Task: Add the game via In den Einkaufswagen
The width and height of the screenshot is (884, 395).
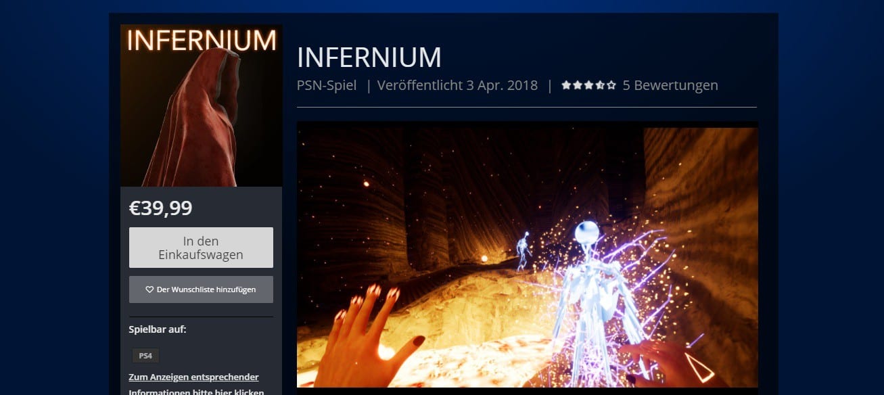Action: 201,248
